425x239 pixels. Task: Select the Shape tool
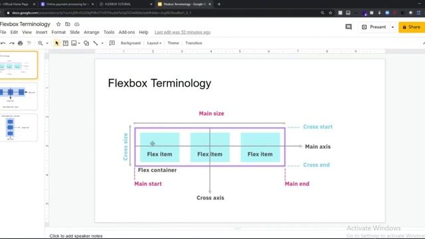click(x=86, y=43)
